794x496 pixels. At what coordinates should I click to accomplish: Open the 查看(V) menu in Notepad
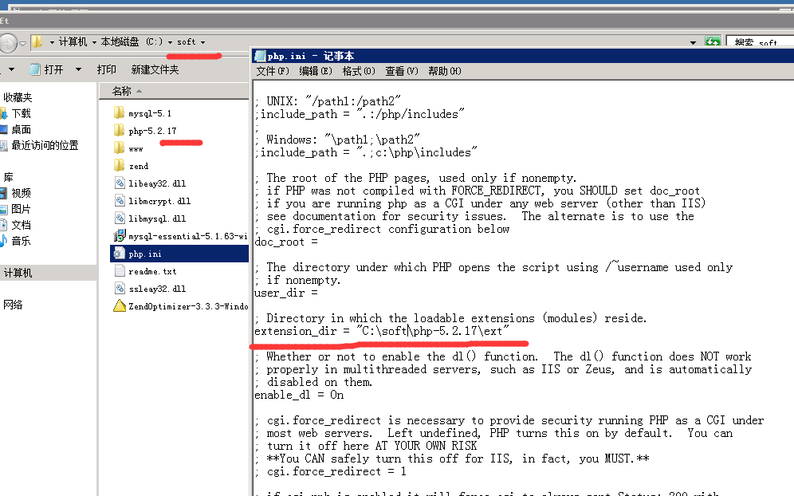coord(402,71)
